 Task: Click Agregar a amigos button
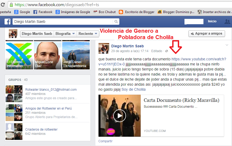pos(207,34)
